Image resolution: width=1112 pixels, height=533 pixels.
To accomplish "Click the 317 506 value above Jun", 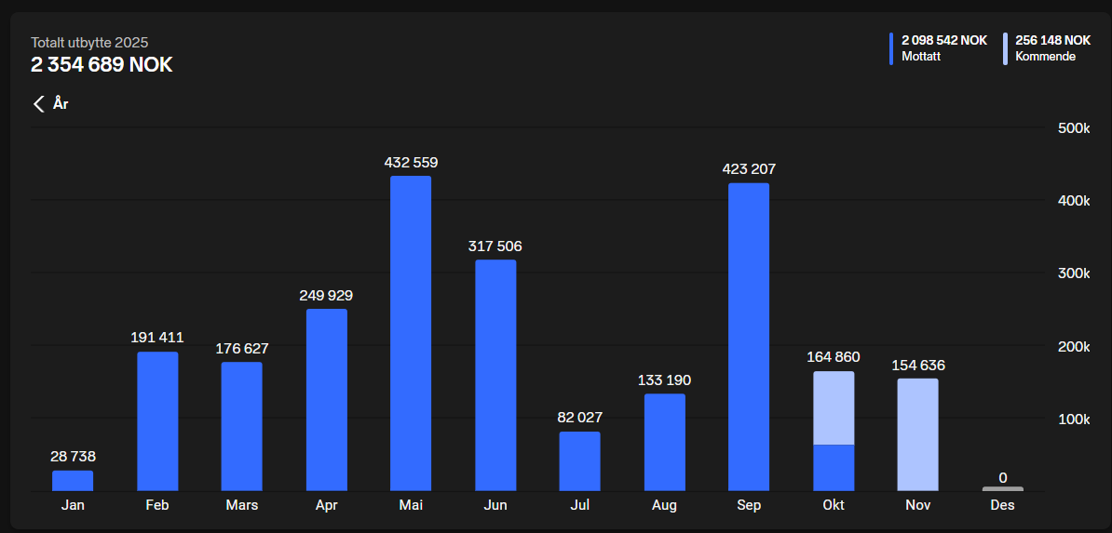I will coord(495,247).
